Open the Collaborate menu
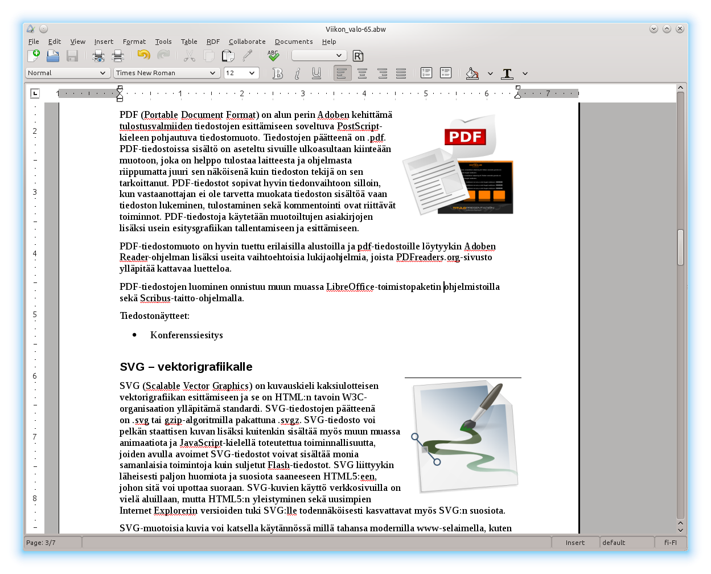Image resolution: width=711 pixels, height=574 pixels. [x=247, y=42]
